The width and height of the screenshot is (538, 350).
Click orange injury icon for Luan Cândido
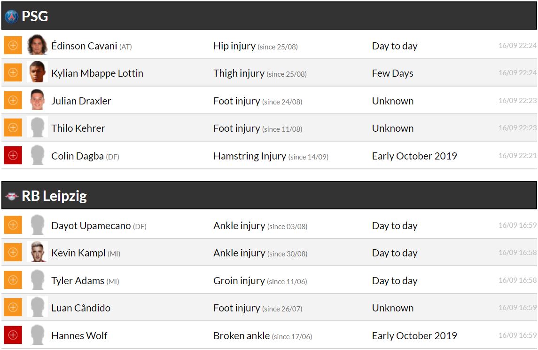click(13, 308)
